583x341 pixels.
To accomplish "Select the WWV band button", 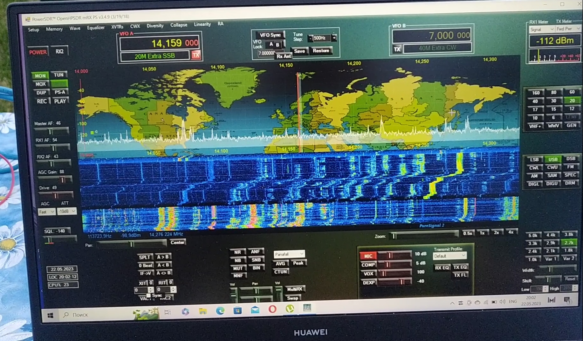I will [x=553, y=126].
